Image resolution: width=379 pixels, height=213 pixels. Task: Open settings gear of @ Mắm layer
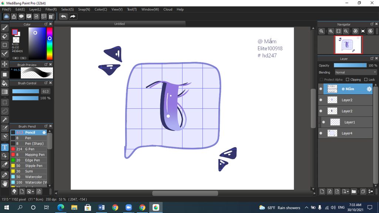pyautogui.click(x=369, y=89)
